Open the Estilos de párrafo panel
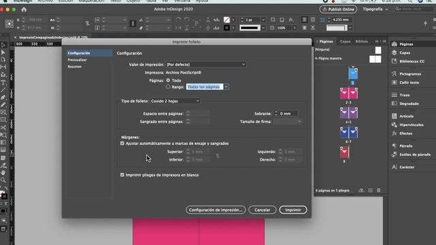436x245 pixels. (x=411, y=154)
